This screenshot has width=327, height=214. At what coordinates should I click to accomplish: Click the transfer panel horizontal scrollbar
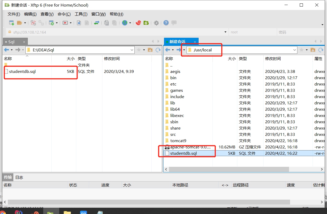[149, 202]
